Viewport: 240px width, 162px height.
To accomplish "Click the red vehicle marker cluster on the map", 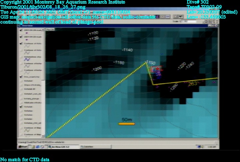I will coord(156,69).
